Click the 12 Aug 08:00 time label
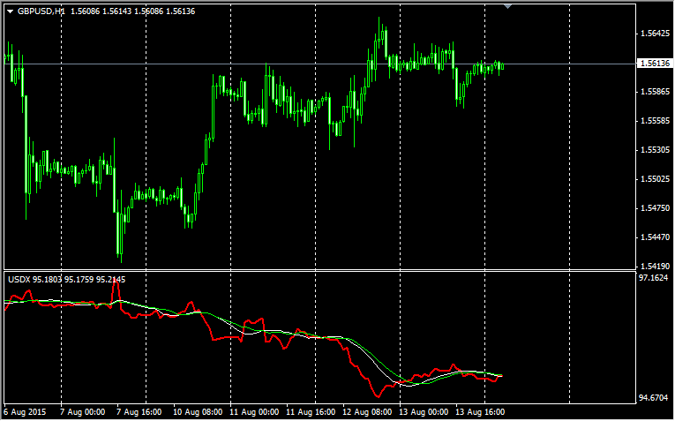Image resolution: width=675 pixels, height=421 pixels. coord(367,412)
